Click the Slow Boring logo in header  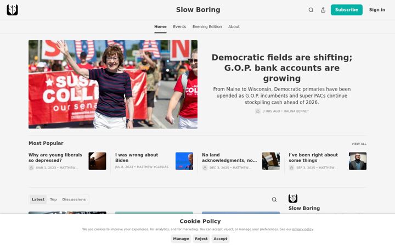[x=12, y=10]
